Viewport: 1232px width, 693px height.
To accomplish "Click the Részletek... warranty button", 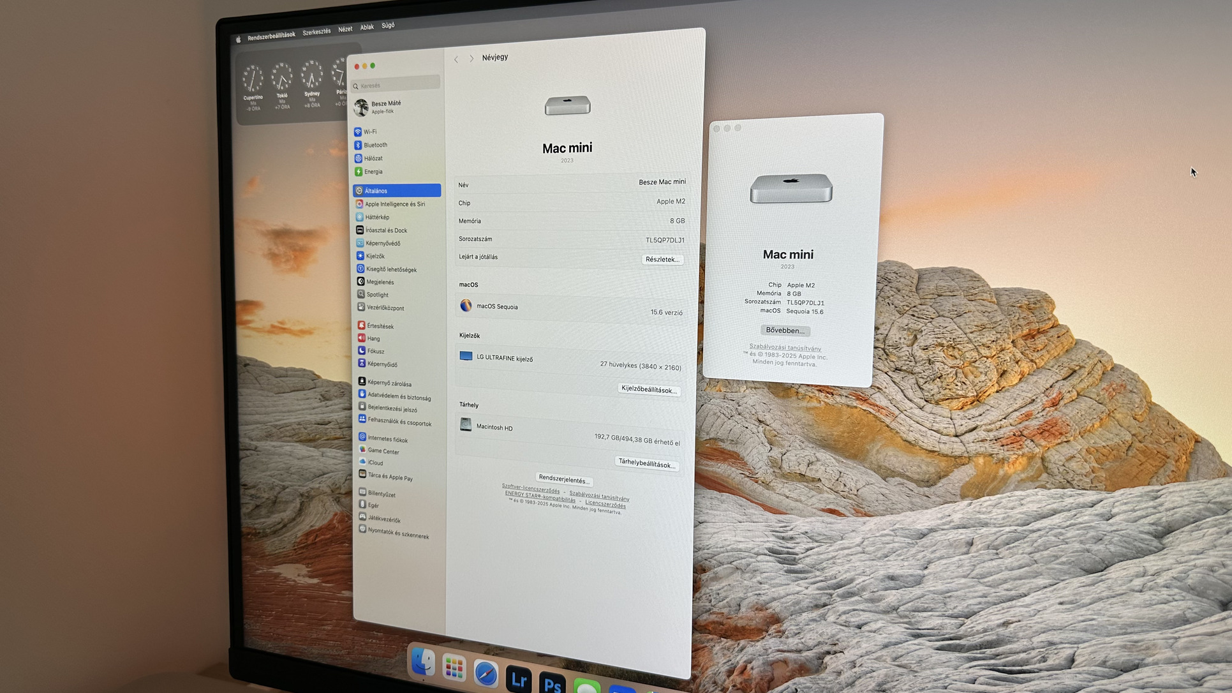I will 662,260.
